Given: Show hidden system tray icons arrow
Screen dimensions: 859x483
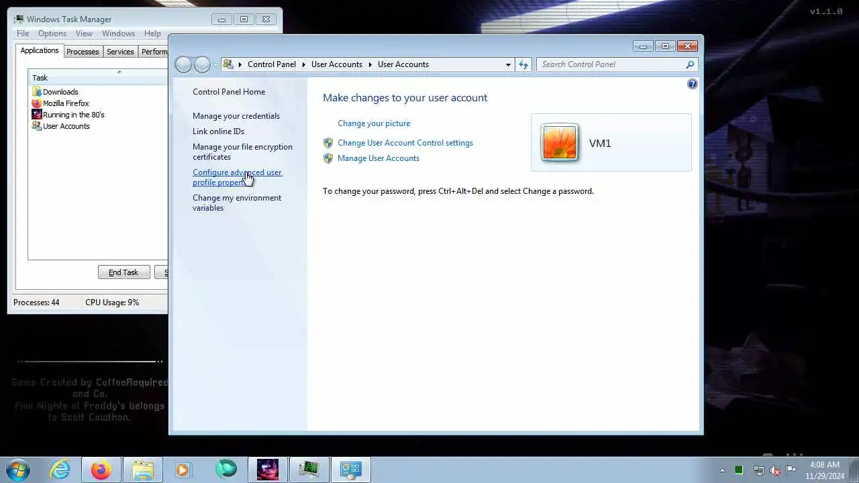Looking at the screenshot, I should pyautogui.click(x=722, y=470).
